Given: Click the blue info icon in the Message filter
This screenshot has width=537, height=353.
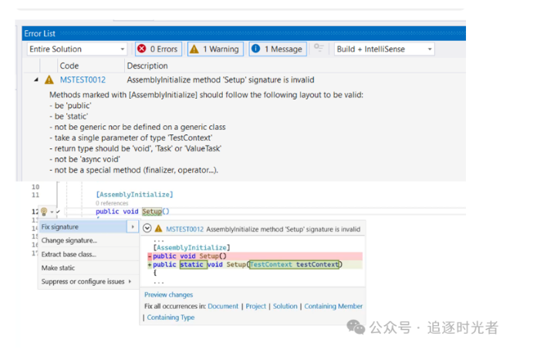Looking at the screenshot, I should [255, 49].
